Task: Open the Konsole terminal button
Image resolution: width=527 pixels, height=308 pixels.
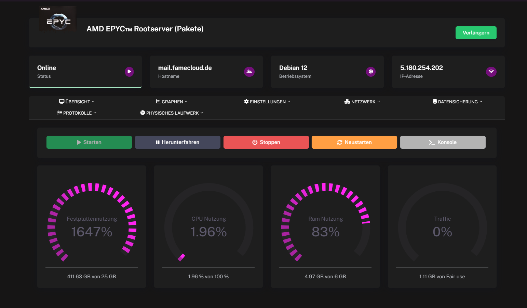Action: click(x=443, y=142)
